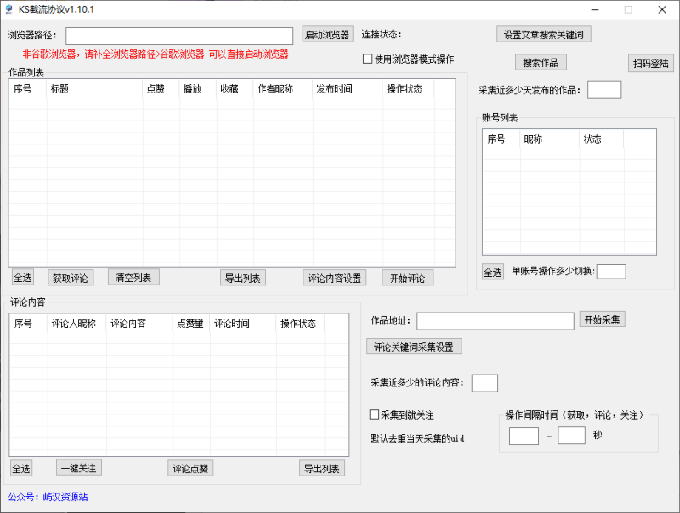Open the 评论内容设置 dialog
Viewport: 680px width, 513px height.
tap(335, 277)
